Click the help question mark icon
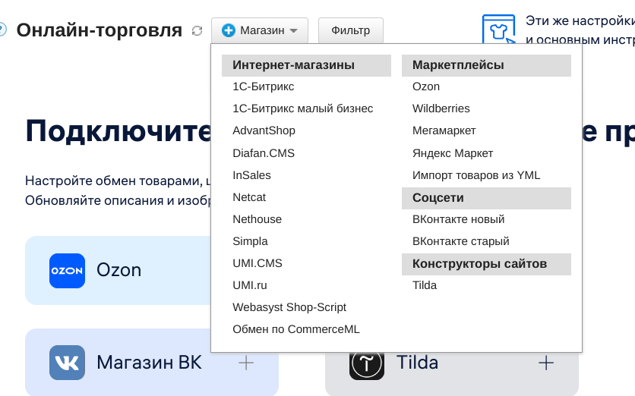This screenshot has height=396, width=635. (x=2, y=30)
